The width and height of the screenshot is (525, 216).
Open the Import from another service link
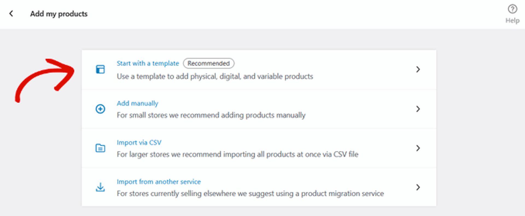pos(159,182)
